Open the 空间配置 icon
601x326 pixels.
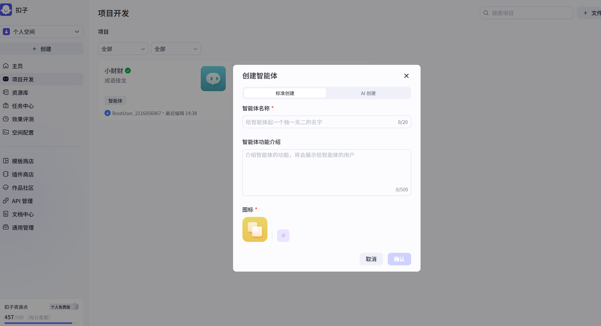coord(6,132)
